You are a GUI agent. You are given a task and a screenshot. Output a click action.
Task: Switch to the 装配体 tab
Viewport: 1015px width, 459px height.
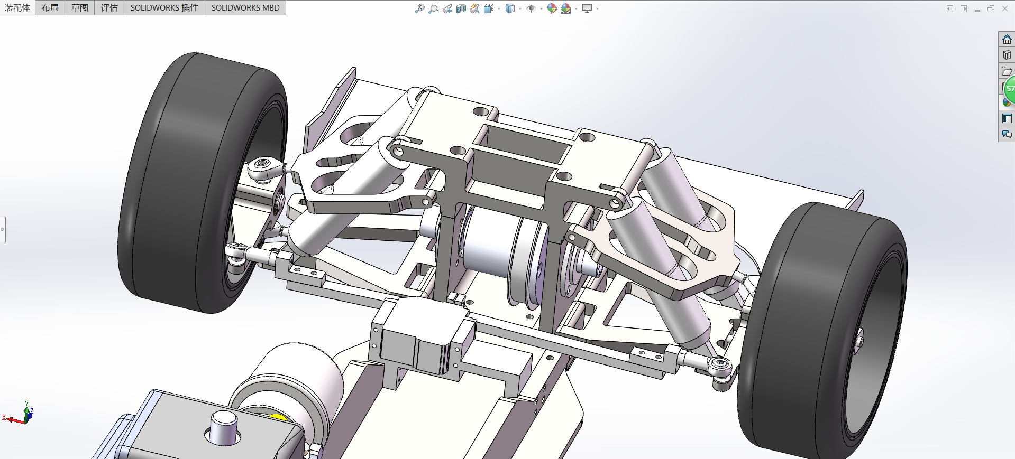17,8
